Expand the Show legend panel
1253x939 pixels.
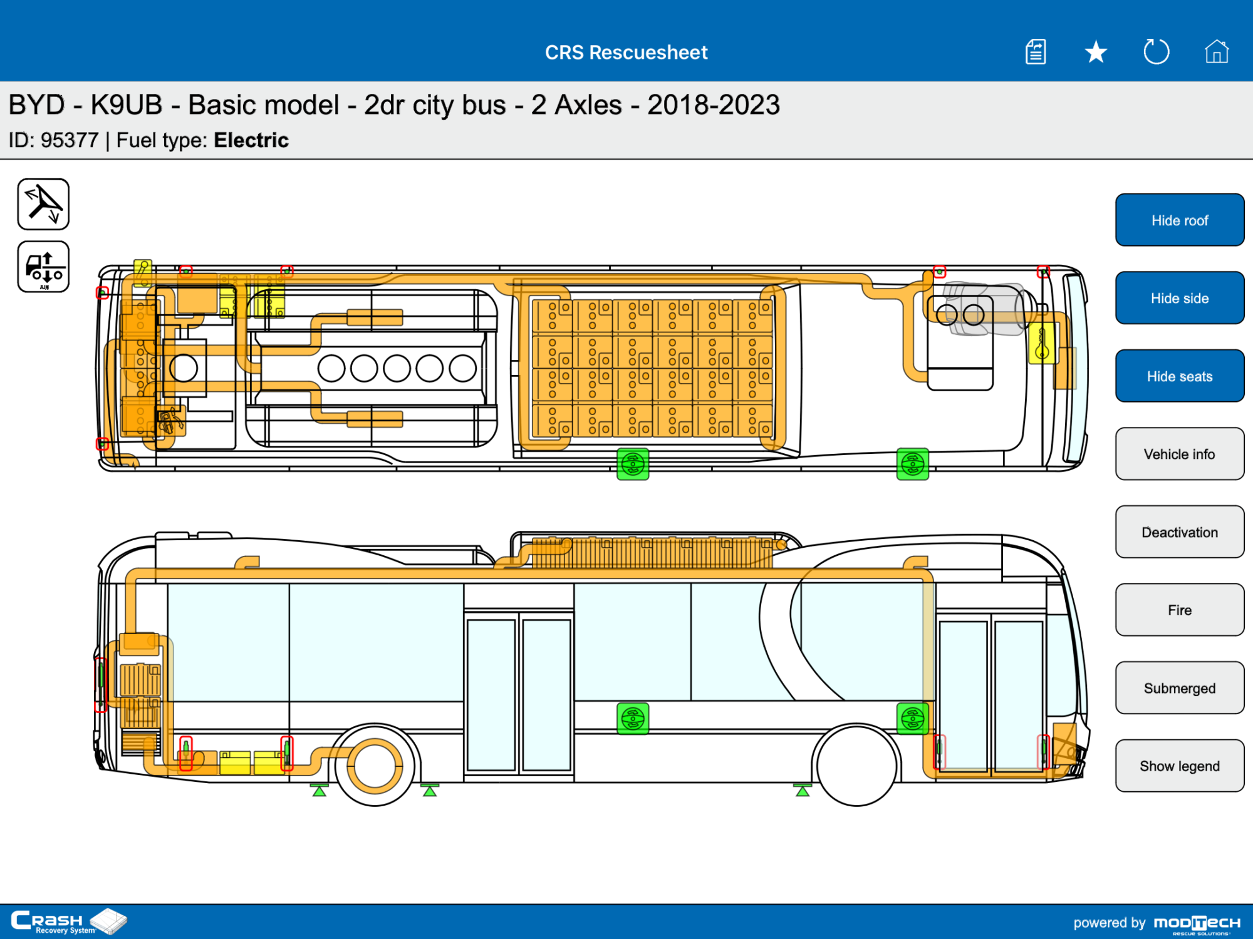coord(1179,766)
